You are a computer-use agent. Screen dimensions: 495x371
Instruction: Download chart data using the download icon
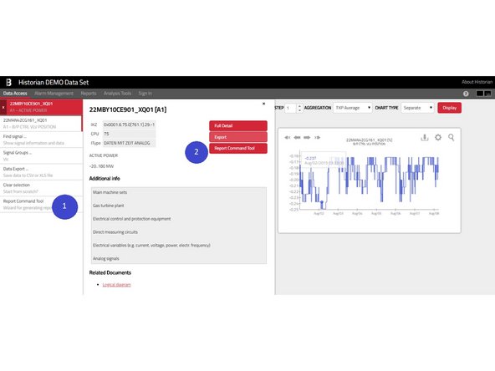425,138
